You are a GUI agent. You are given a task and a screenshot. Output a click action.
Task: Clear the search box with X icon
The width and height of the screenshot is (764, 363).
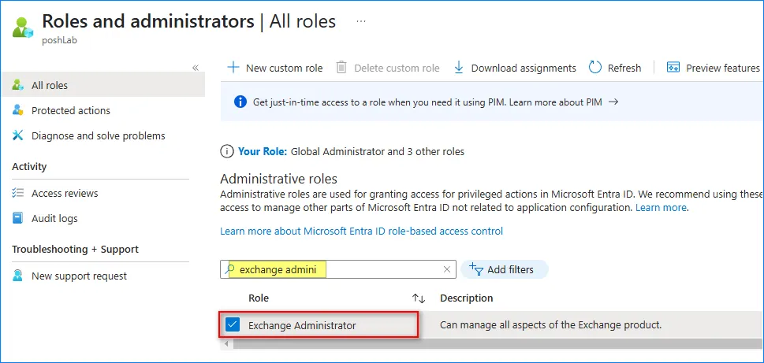pos(446,269)
